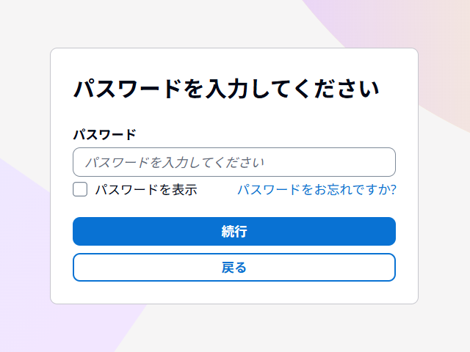Place cursor in the password text box
The width and height of the screenshot is (470, 352).
pos(234,162)
